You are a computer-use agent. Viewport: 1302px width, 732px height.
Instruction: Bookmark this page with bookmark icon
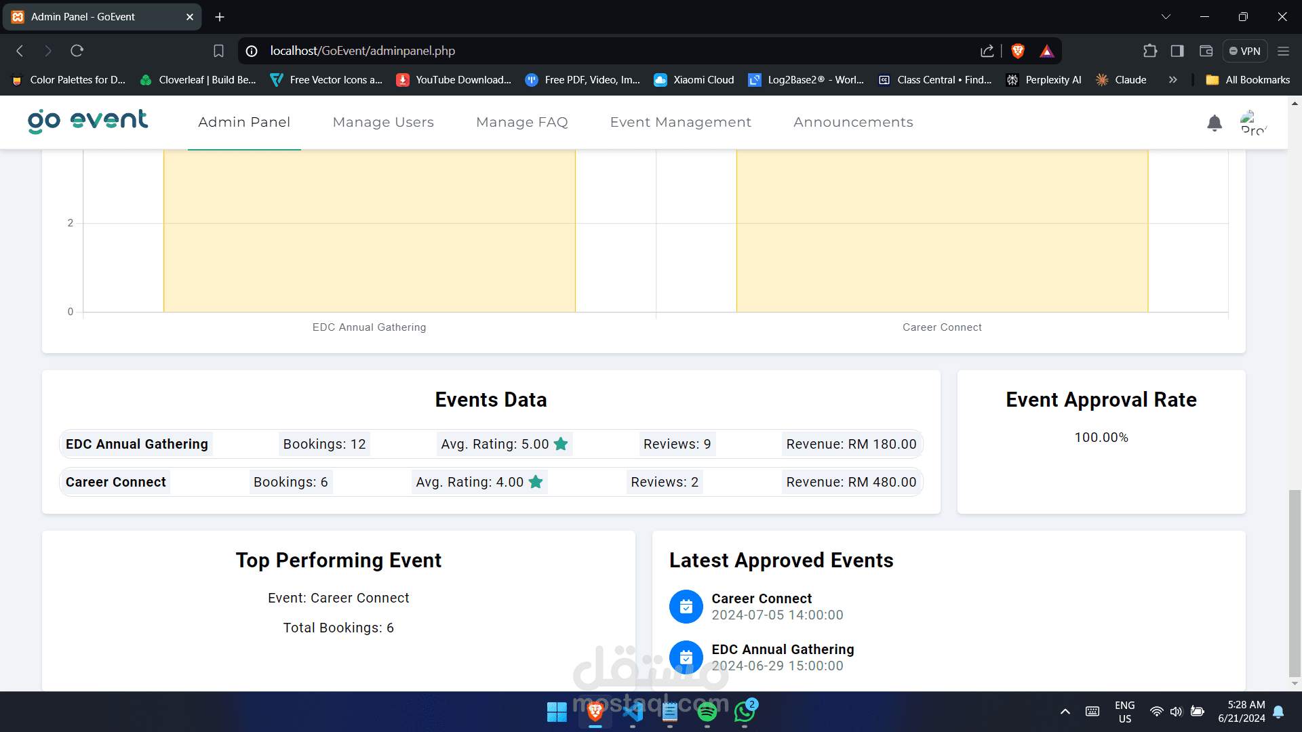click(x=218, y=51)
